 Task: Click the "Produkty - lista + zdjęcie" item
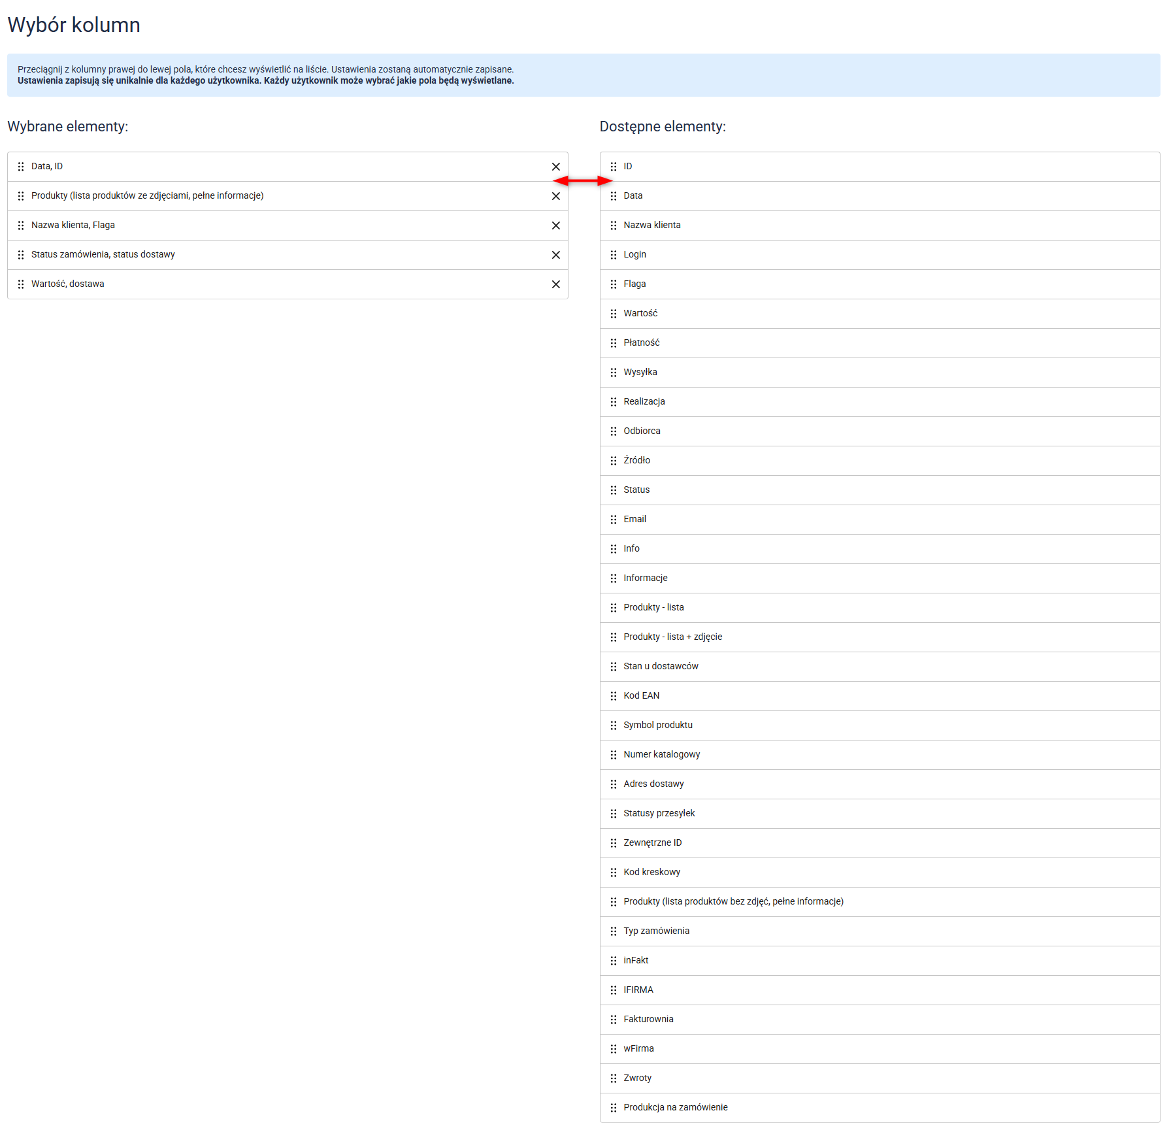pos(672,637)
